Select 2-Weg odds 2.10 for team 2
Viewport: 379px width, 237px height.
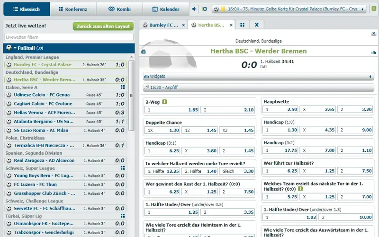[228, 110]
